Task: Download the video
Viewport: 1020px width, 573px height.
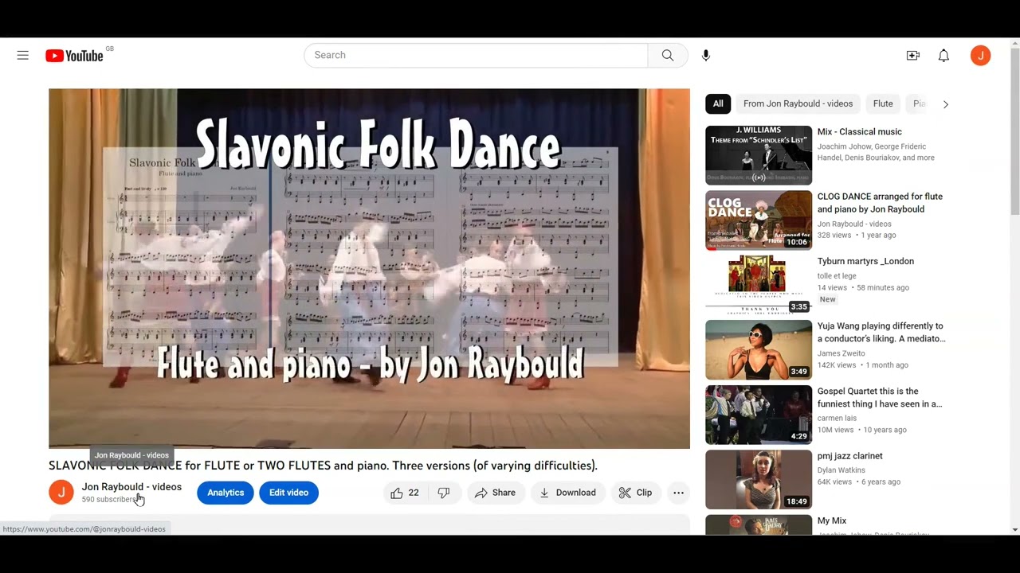Action: (568, 493)
